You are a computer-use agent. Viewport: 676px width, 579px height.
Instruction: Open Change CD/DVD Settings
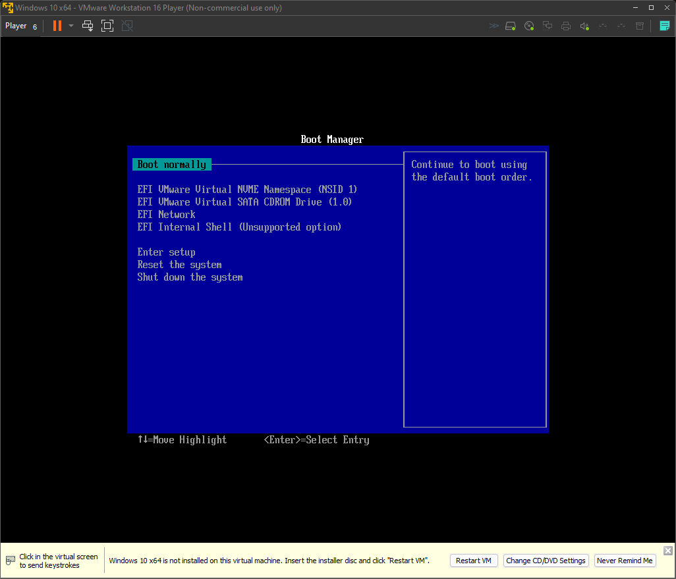pos(546,561)
